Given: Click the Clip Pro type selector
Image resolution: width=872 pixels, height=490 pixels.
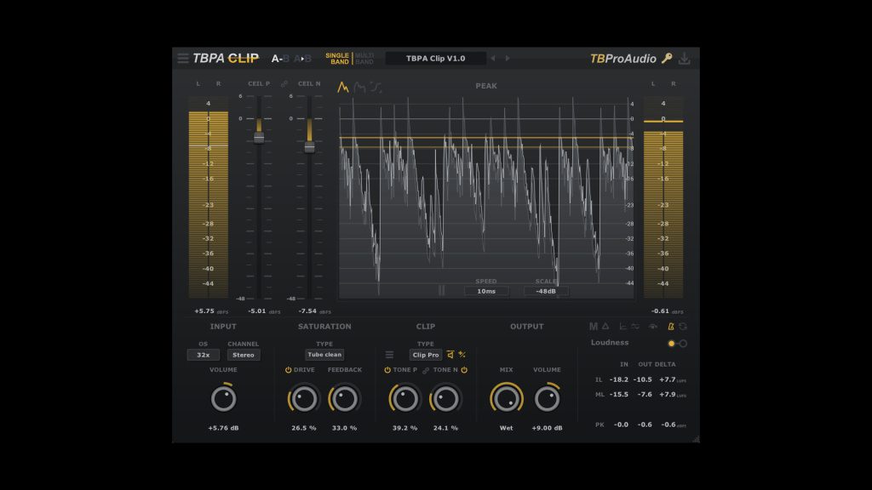Looking at the screenshot, I should click(424, 355).
